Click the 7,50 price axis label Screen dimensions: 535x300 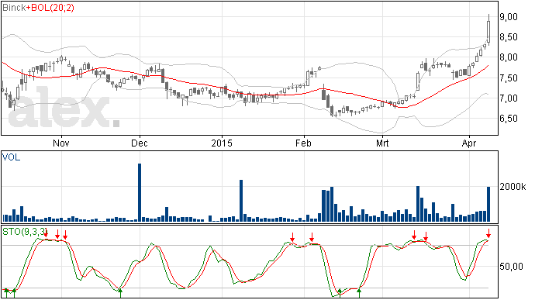click(x=509, y=78)
